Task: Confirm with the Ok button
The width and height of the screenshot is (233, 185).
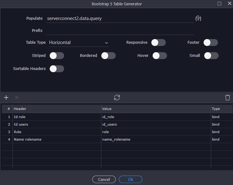Action: (x=130, y=179)
